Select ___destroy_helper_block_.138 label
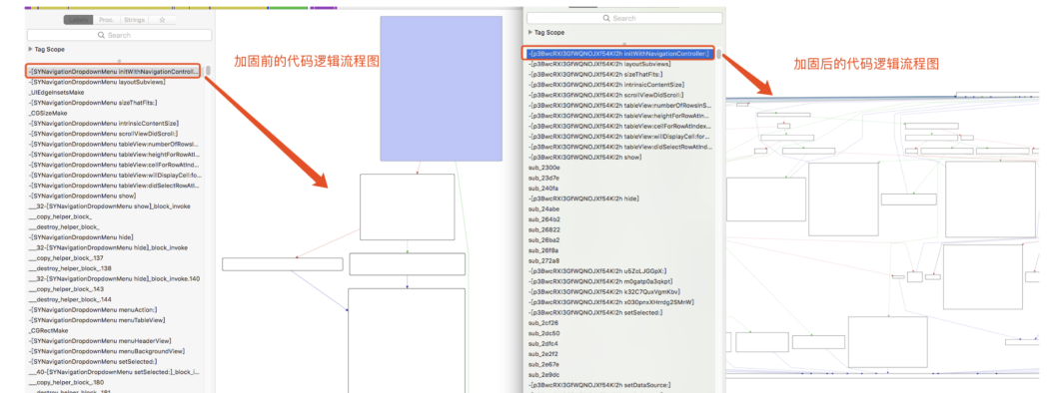Image resolution: width=1063 pixels, height=393 pixels. click(69, 268)
